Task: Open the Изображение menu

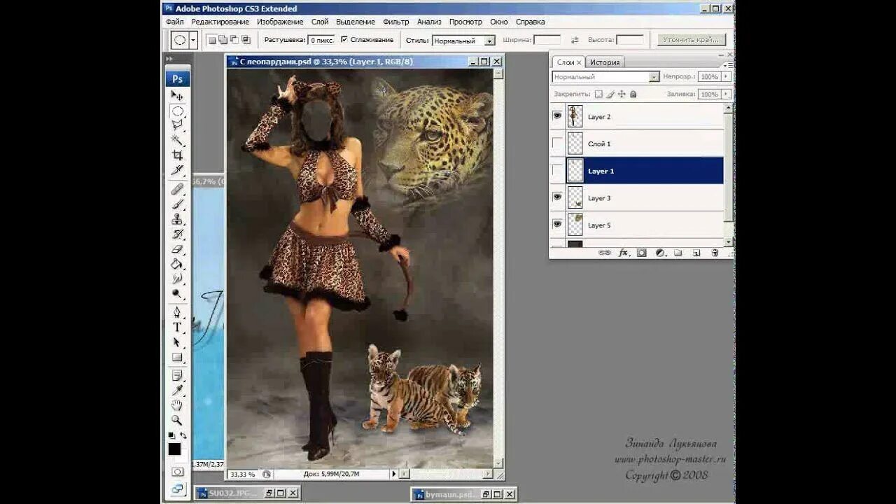Action: [x=280, y=22]
